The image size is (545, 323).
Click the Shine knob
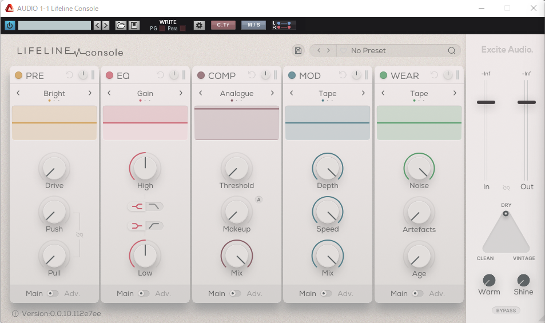(x=523, y=280)
